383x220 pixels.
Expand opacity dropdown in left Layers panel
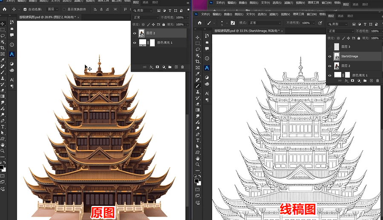tap(187, 17)
